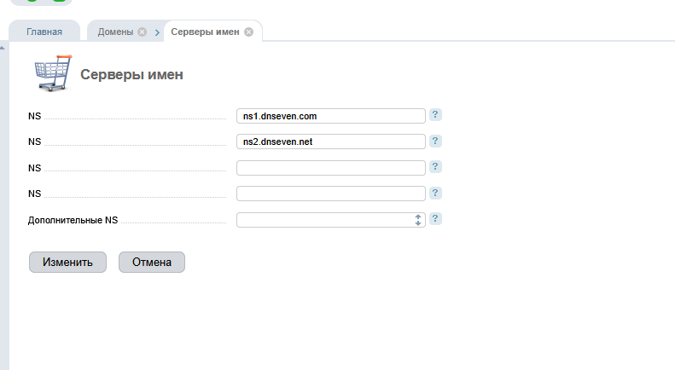The height and width of the screenshot is (370, 675).
Task: Select the Серверы имен tab
Action: pos(206,32)
